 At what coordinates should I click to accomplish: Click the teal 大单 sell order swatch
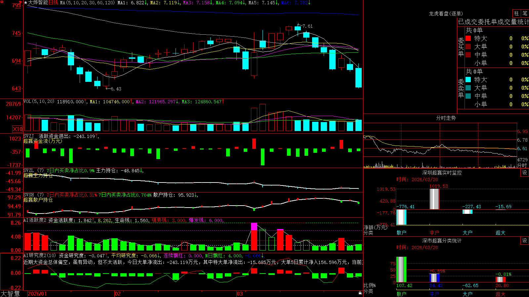pos(468,88)
